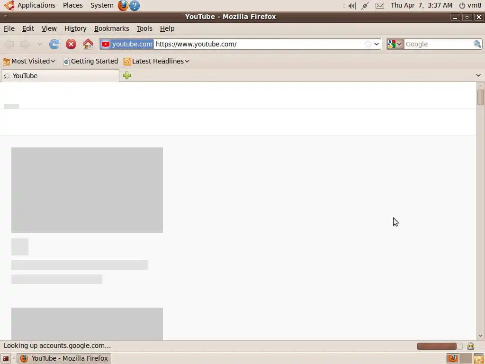
Task: Click the scrollbar up arrow
Action: click(x=480, y=86)
